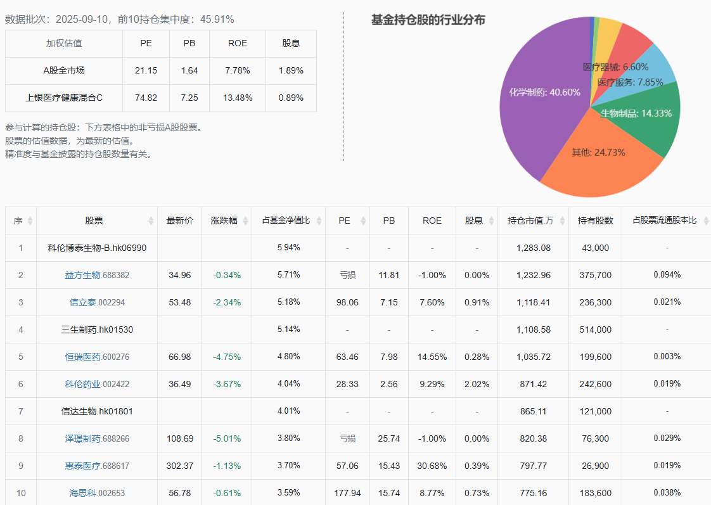
Task: Sort by PE column arrows in holdings table
Action: coord(363,221)
